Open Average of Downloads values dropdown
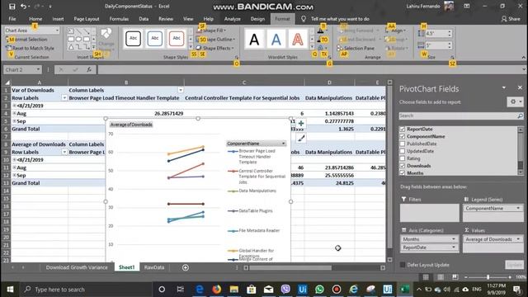Screen dimensions: 528x297 pos(518,239)
